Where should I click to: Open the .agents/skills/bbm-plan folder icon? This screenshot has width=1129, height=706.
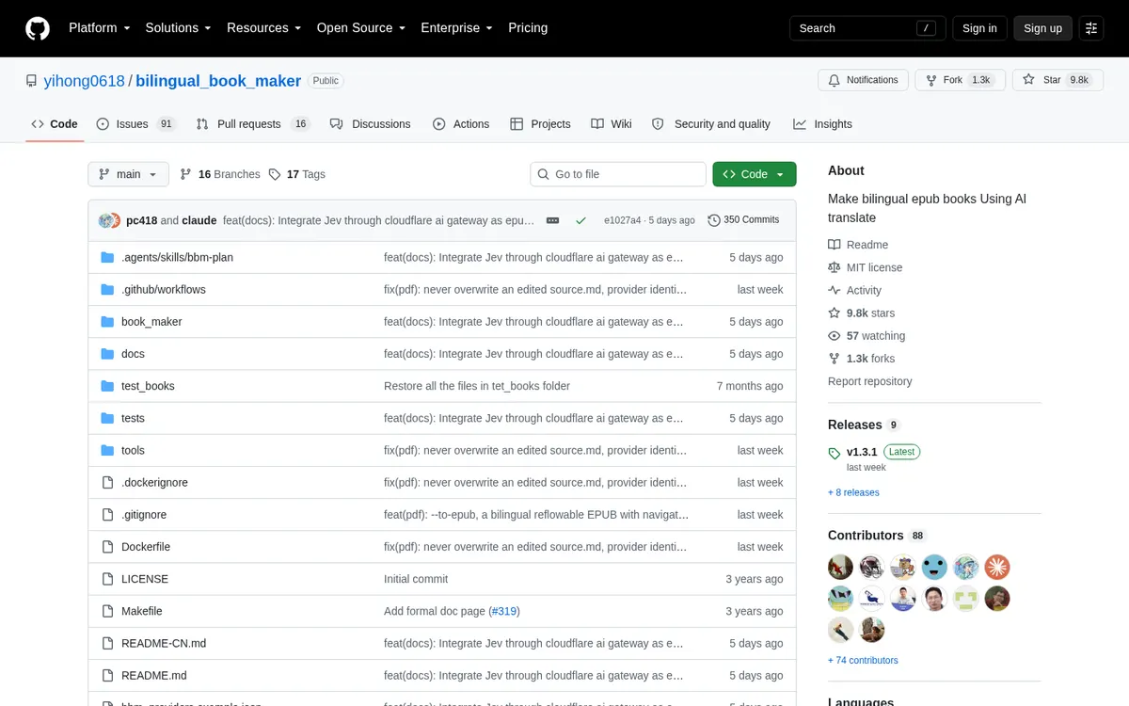click(107, 257)
